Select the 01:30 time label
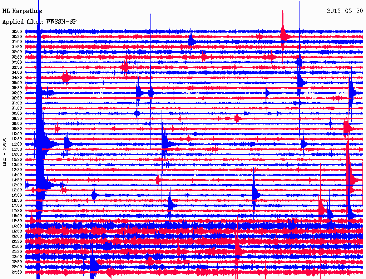 point(17,47)
